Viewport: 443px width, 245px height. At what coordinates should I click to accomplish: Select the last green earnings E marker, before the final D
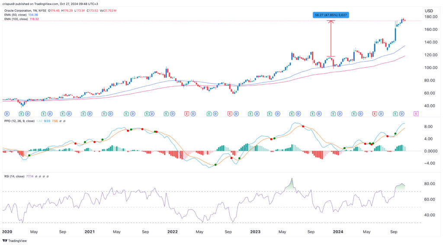coord(395,114)
